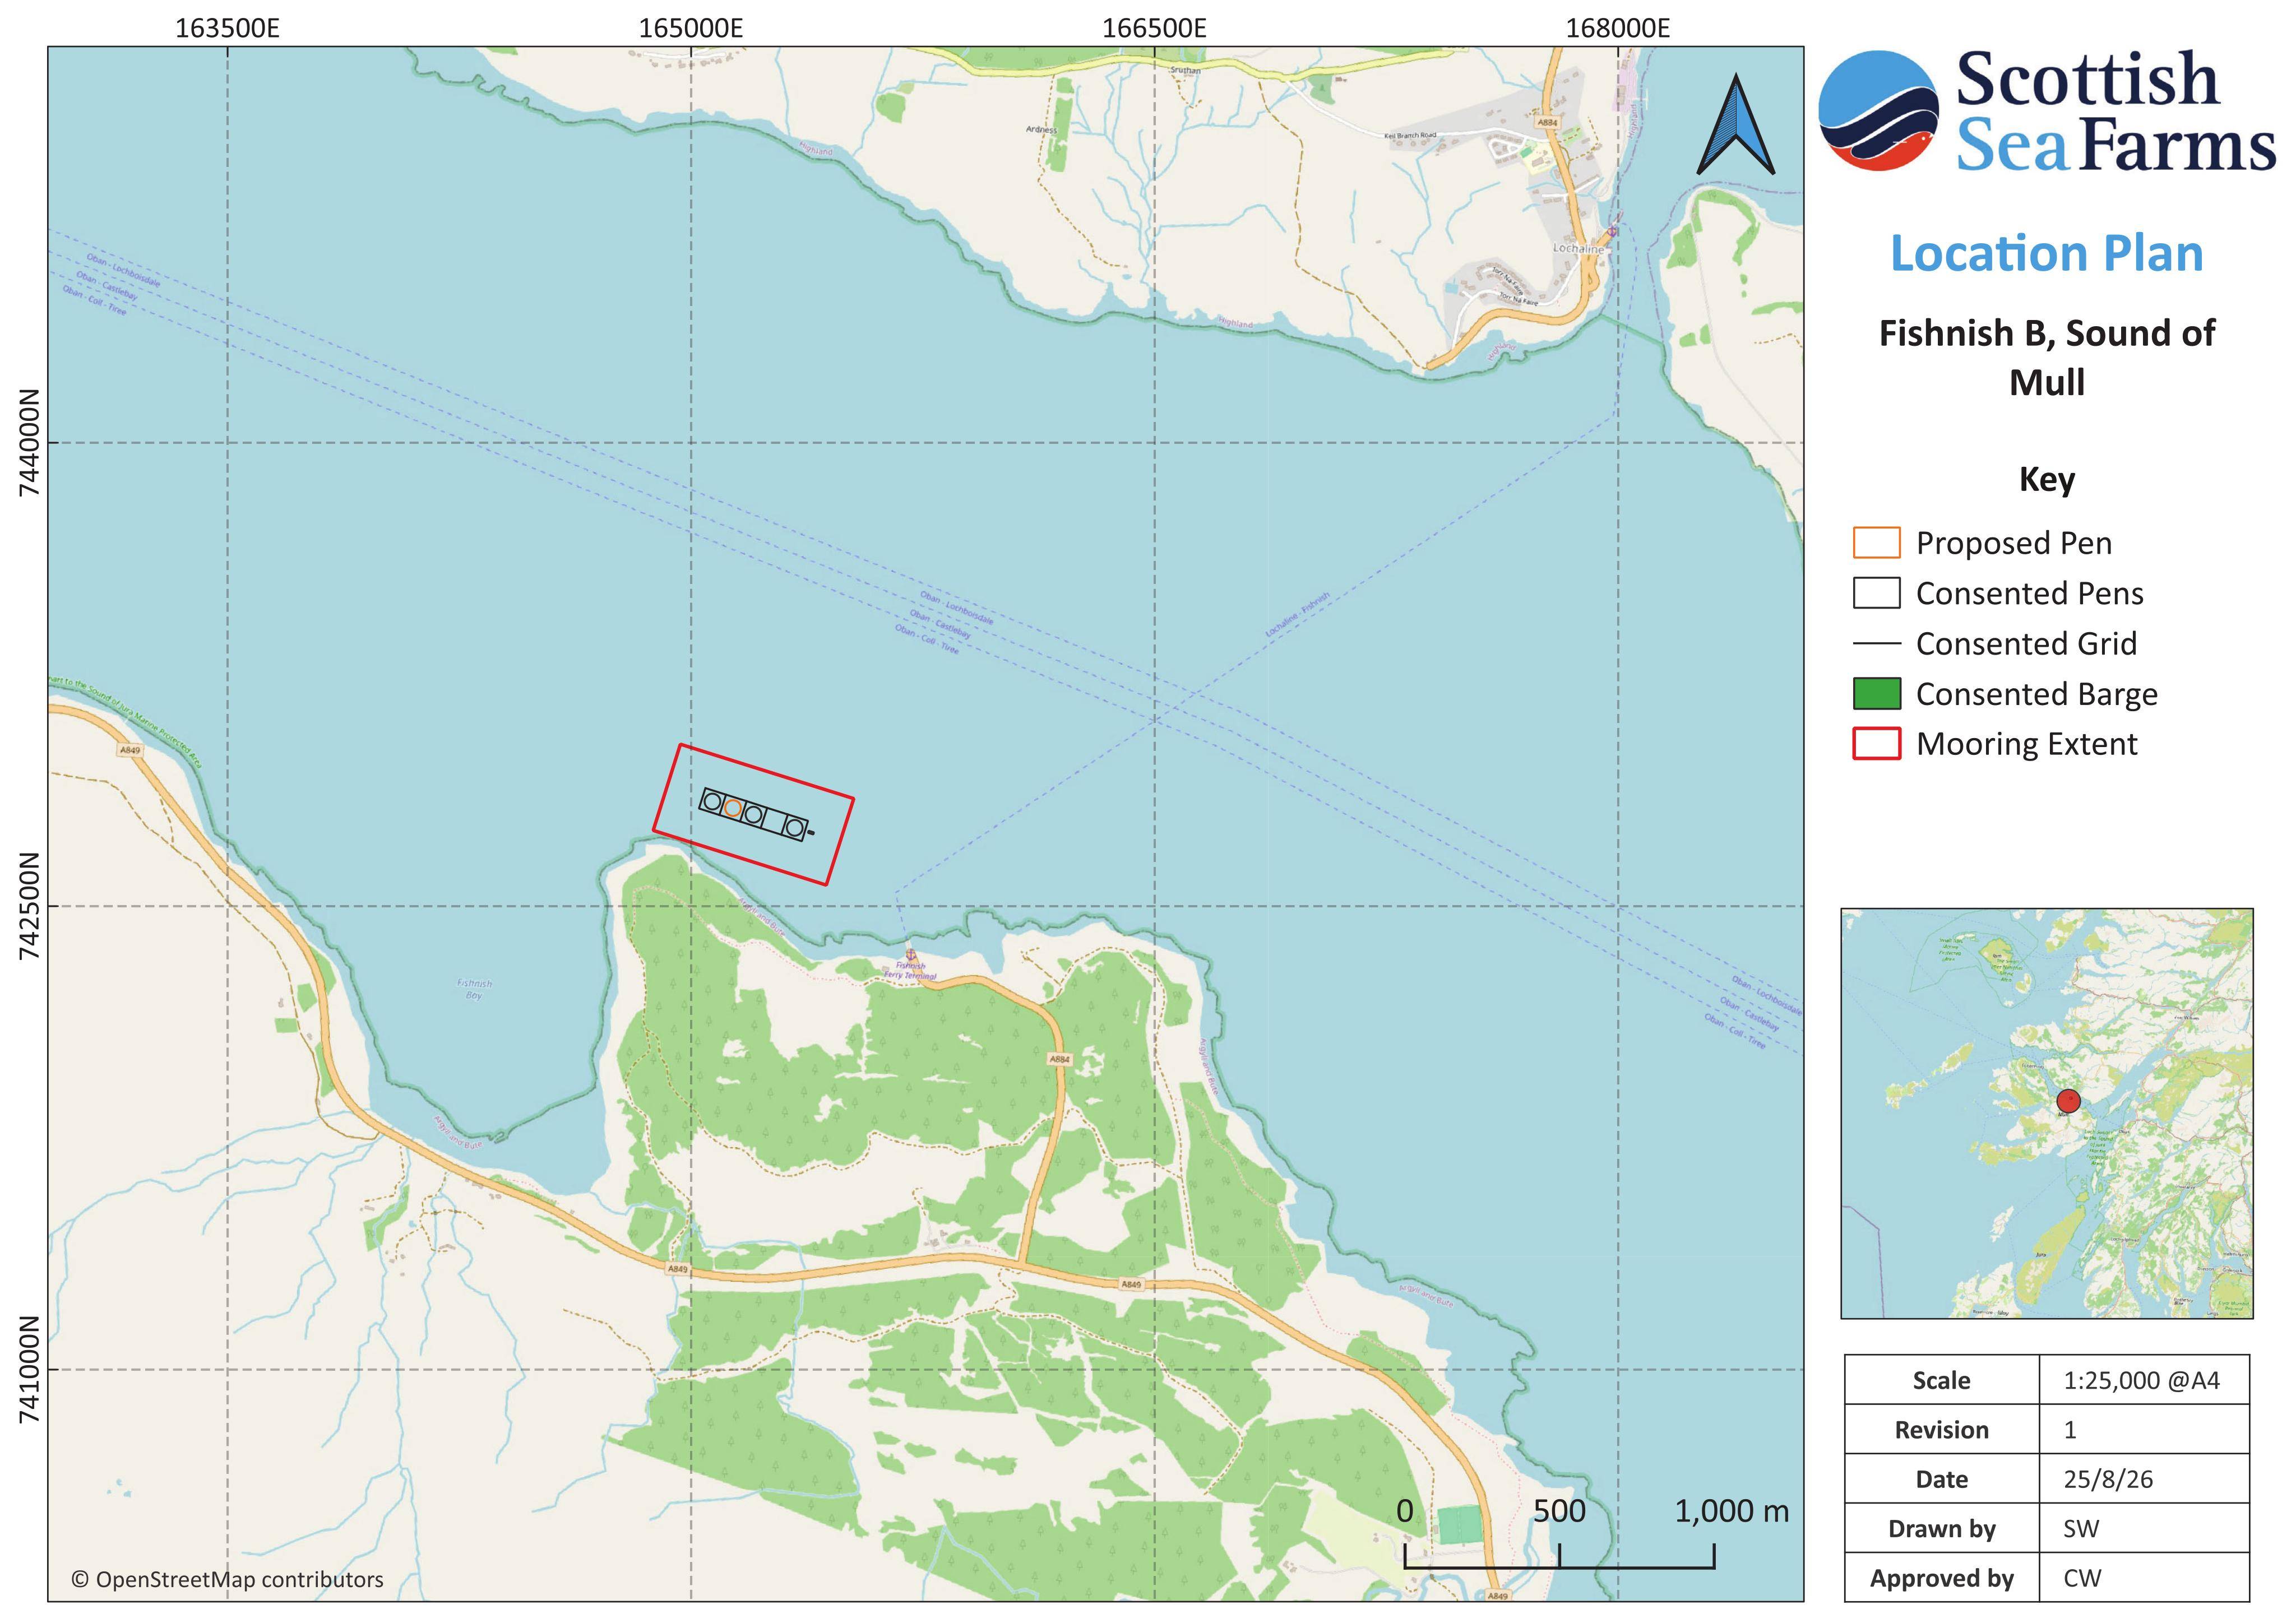Screen dimensions: 2296x1623
Task: Click the 'Proposed Pen' legend label
Action: pyautogui.click(x=2013, y=543)
